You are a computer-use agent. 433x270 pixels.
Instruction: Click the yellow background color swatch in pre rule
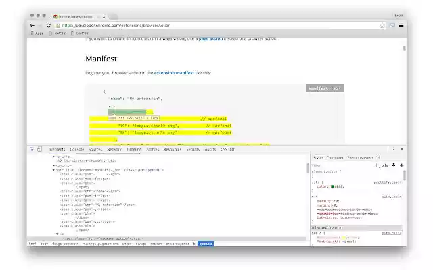point(343,237)
